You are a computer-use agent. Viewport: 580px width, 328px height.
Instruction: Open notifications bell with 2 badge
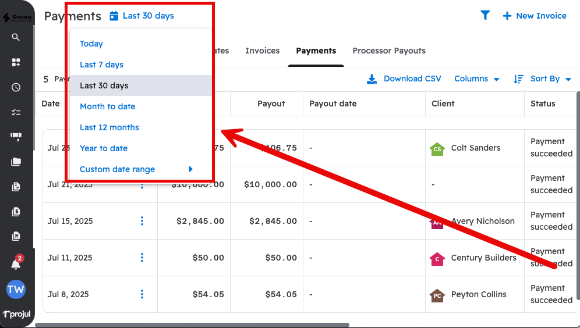(x=16, y=264)
